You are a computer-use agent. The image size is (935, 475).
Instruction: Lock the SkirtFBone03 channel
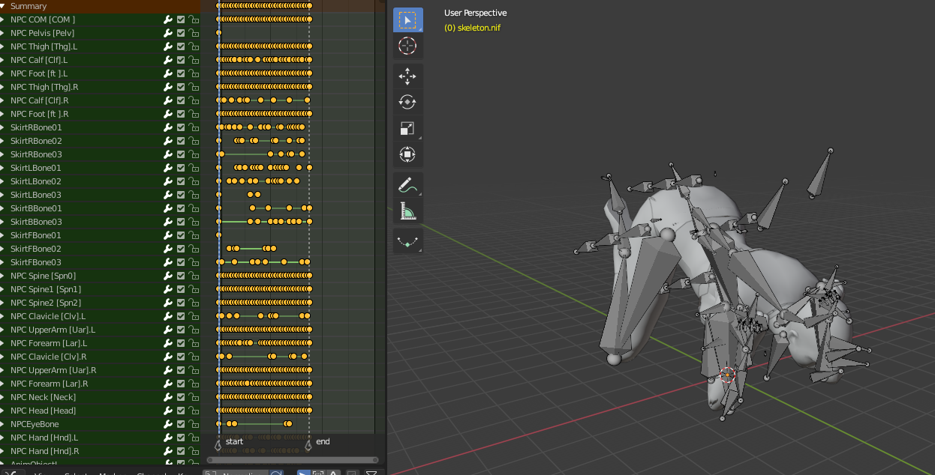coord(194,262)
